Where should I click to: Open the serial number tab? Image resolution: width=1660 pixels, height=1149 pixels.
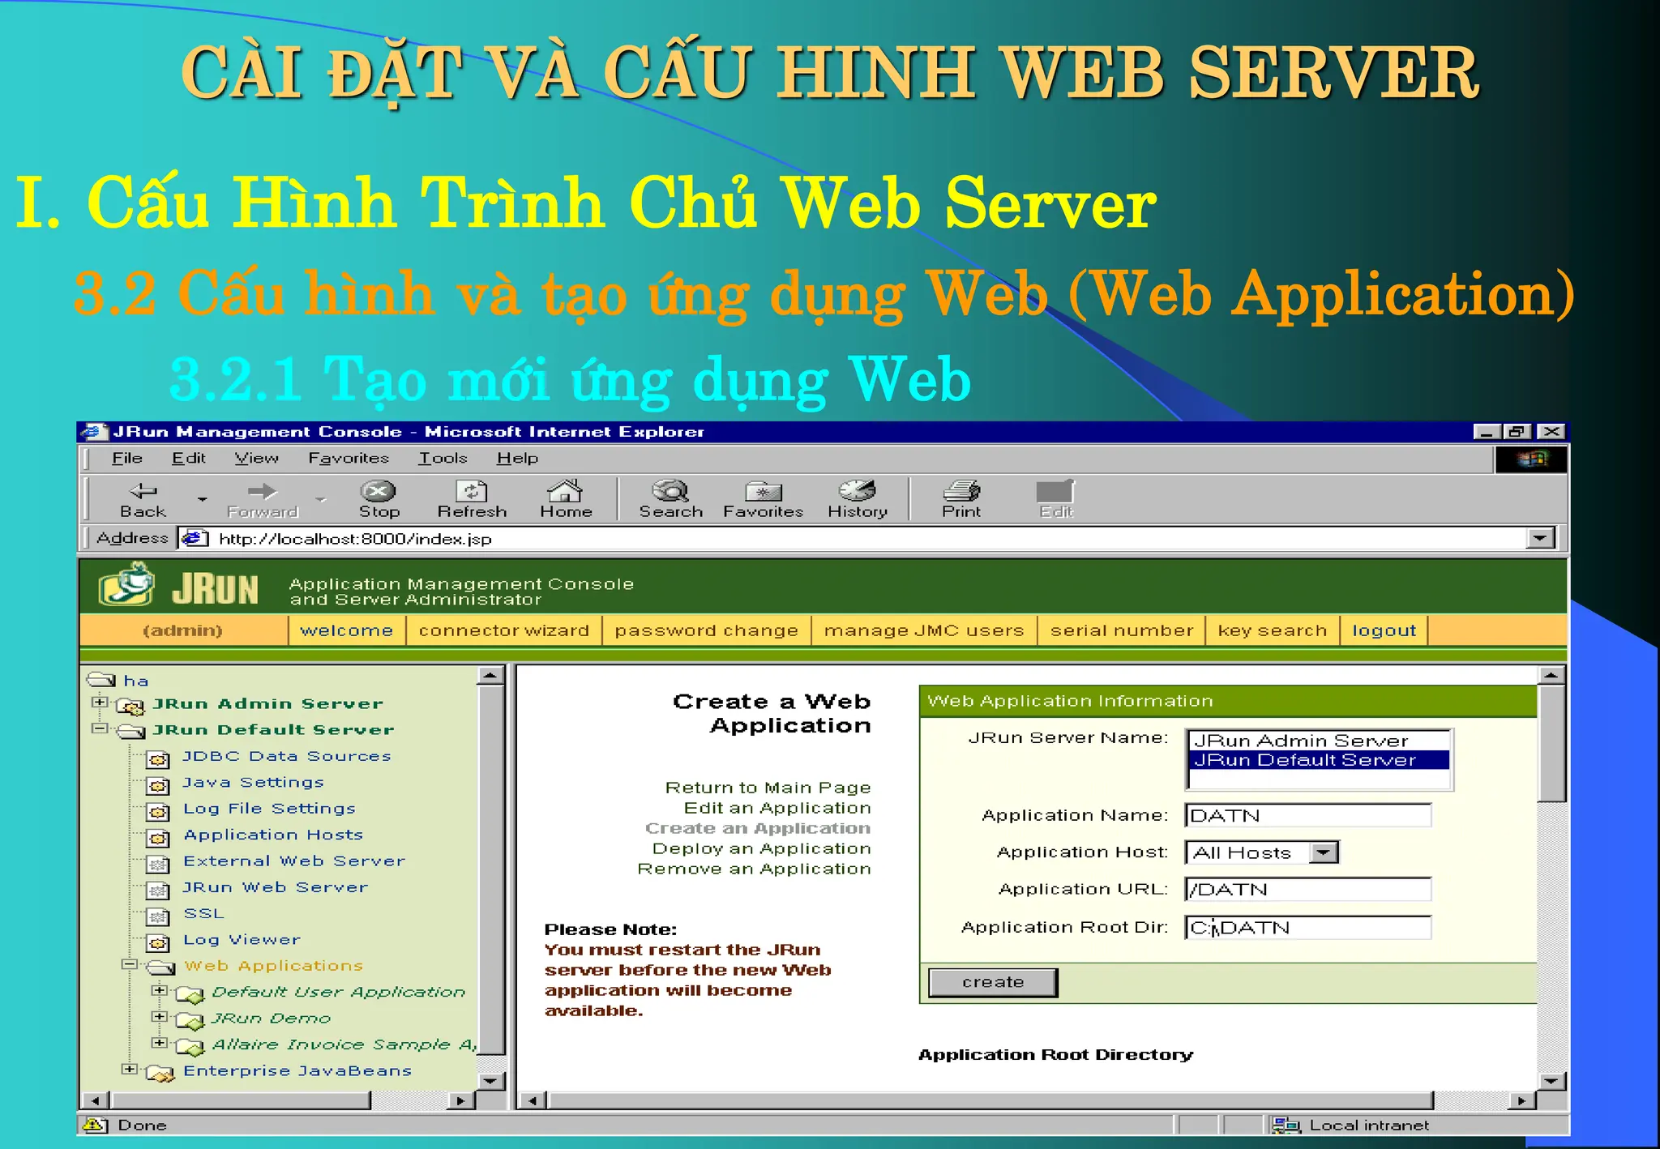point(1122,630)
